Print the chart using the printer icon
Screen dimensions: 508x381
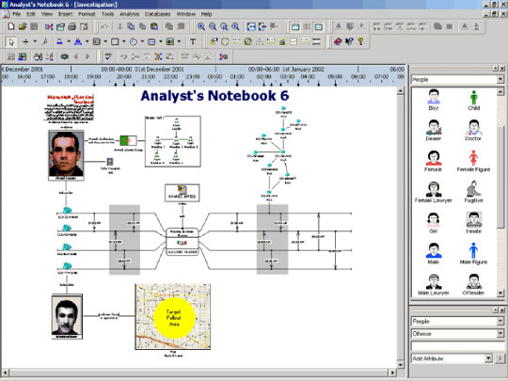tap(71, 26)
